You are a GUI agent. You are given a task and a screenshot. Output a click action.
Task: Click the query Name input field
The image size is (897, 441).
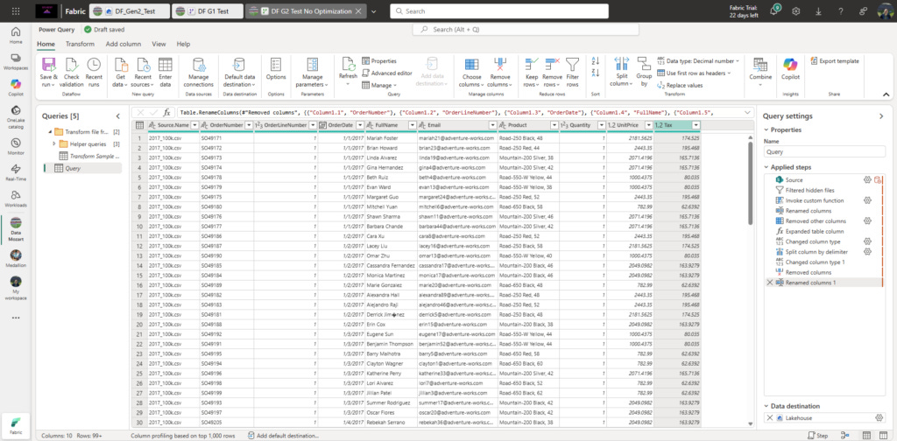824,152
